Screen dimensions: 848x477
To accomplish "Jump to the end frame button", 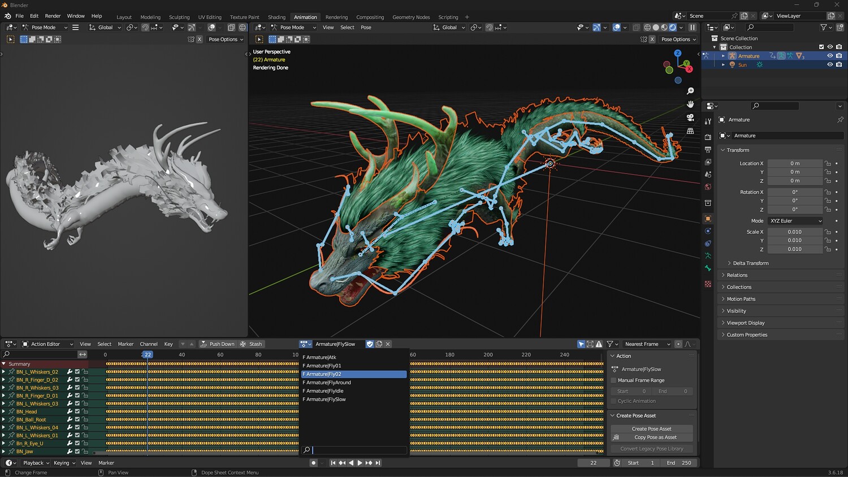I will coord(378,463).
